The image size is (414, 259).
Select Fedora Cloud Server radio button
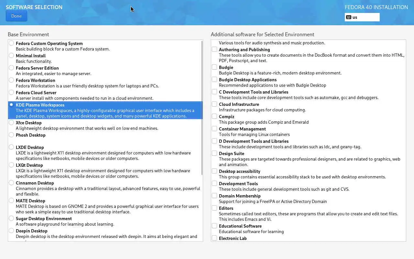(x=12, y=92)
